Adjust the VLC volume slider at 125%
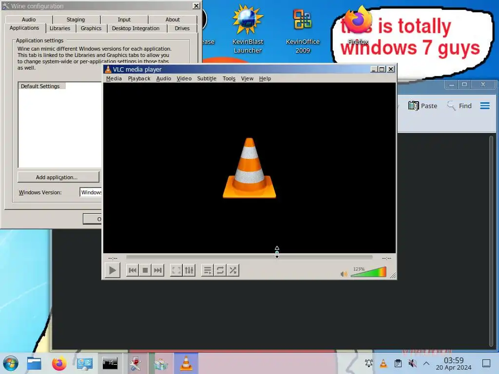This screenshot has height=374, width=499. coord(368,272)
